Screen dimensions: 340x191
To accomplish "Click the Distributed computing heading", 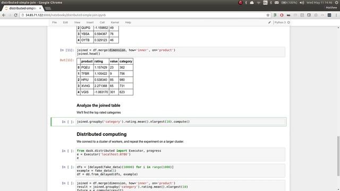I will [101, 134].
